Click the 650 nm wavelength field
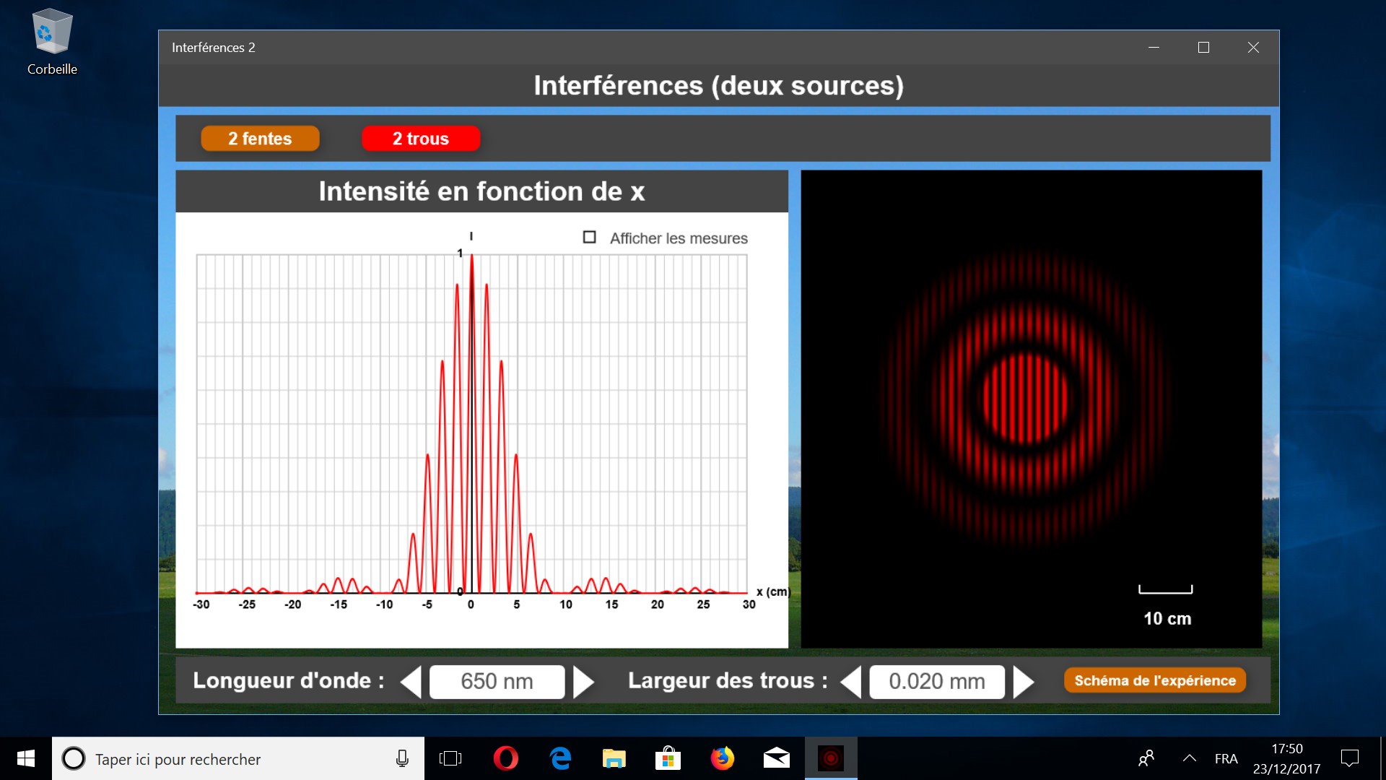The width and height of the screenshot is (1386, 780). click(x=497, y=682)
